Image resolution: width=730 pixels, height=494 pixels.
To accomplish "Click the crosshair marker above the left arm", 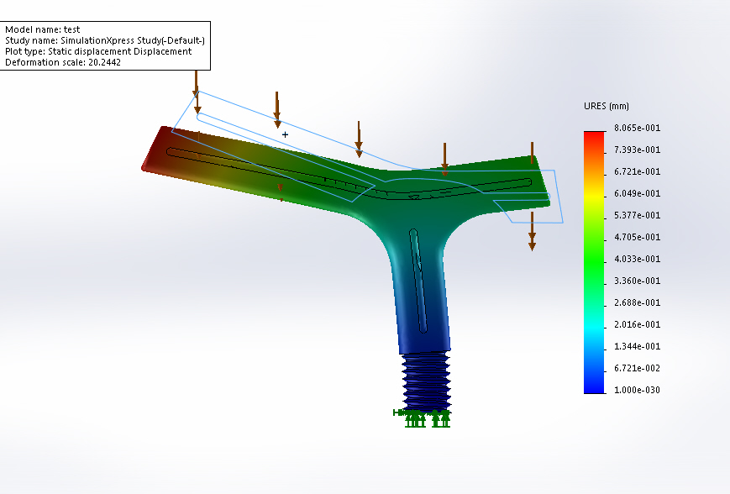I will (286, 134).
